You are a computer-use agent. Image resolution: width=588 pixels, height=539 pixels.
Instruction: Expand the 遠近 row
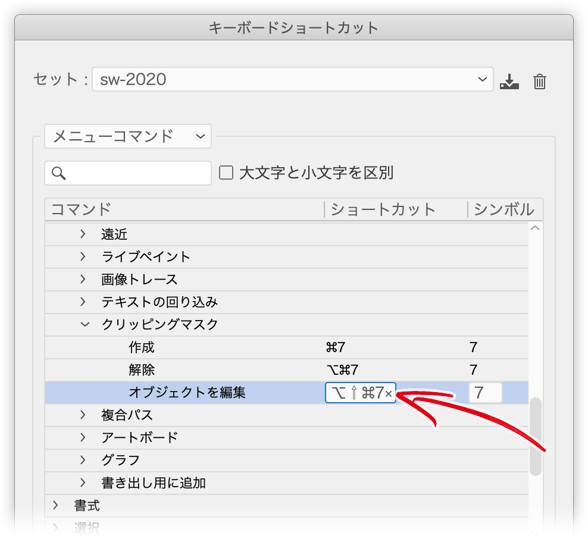[x=83, y=234]
